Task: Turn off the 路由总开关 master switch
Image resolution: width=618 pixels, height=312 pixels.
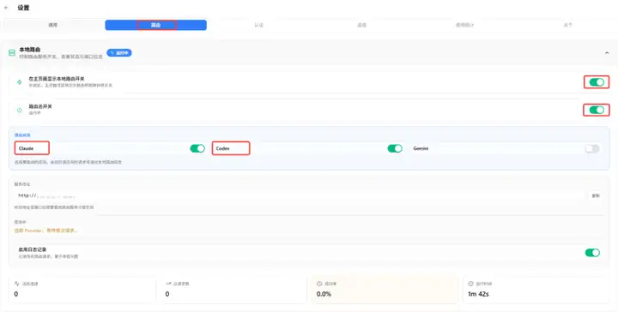Action: pos(597,111)
